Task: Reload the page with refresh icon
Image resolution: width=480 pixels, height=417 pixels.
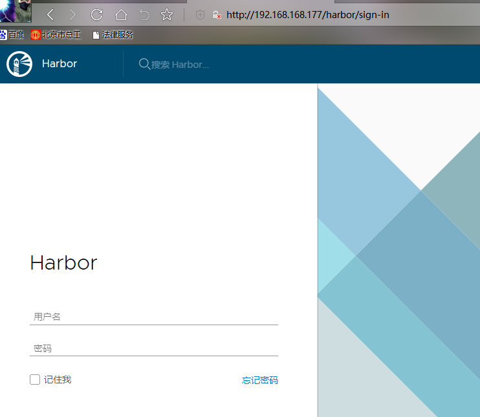Action: tap(97, 15)
